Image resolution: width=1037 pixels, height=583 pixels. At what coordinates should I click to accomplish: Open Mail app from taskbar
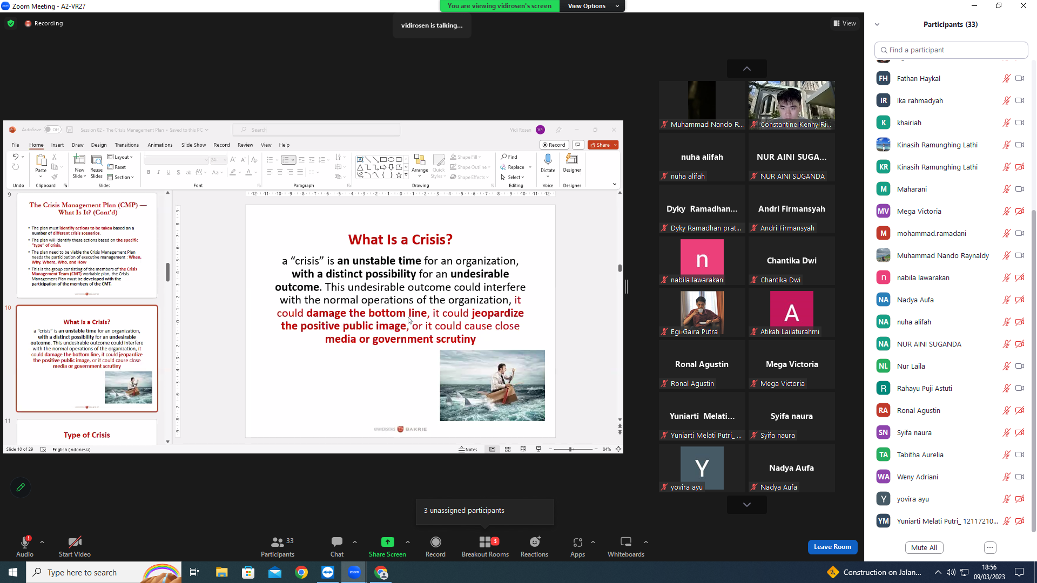tap(275, 572)
